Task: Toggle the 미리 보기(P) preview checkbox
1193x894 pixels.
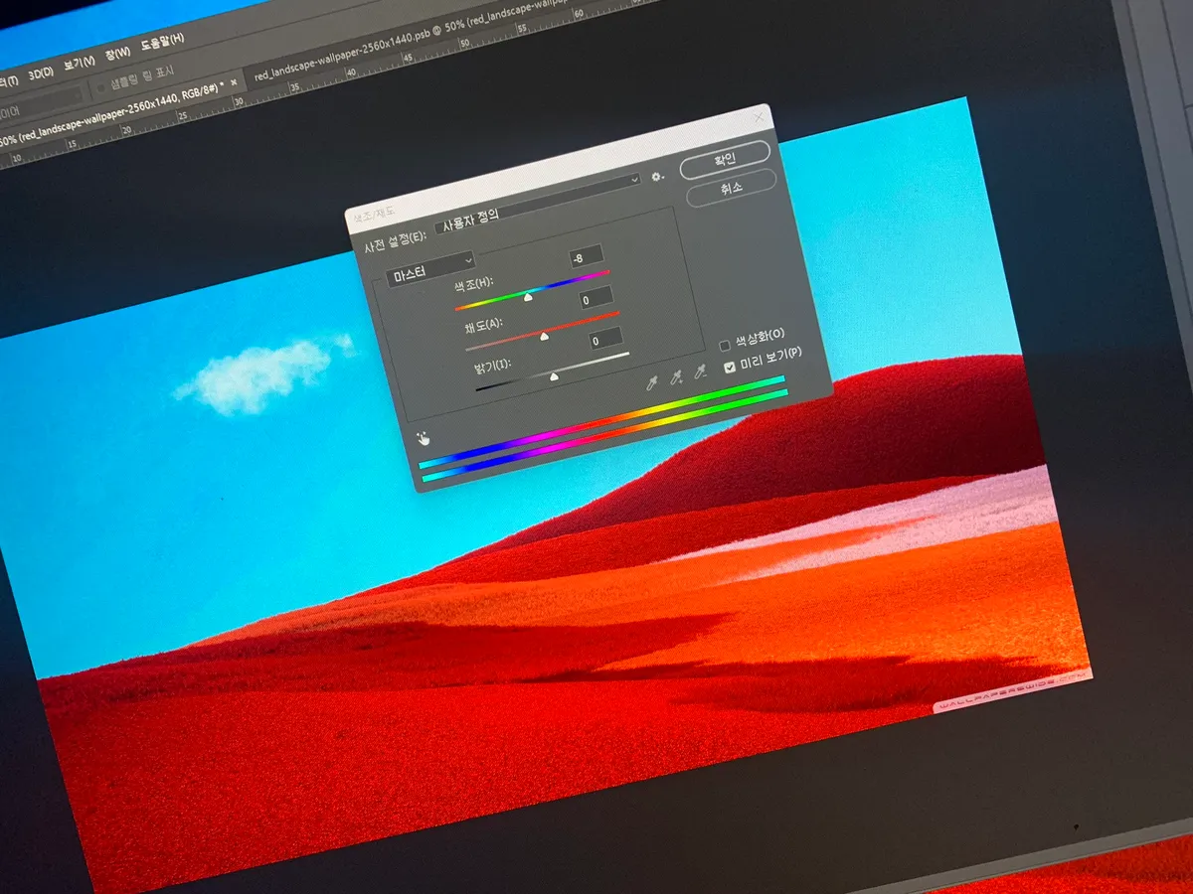Action: [x=731, y=368]
